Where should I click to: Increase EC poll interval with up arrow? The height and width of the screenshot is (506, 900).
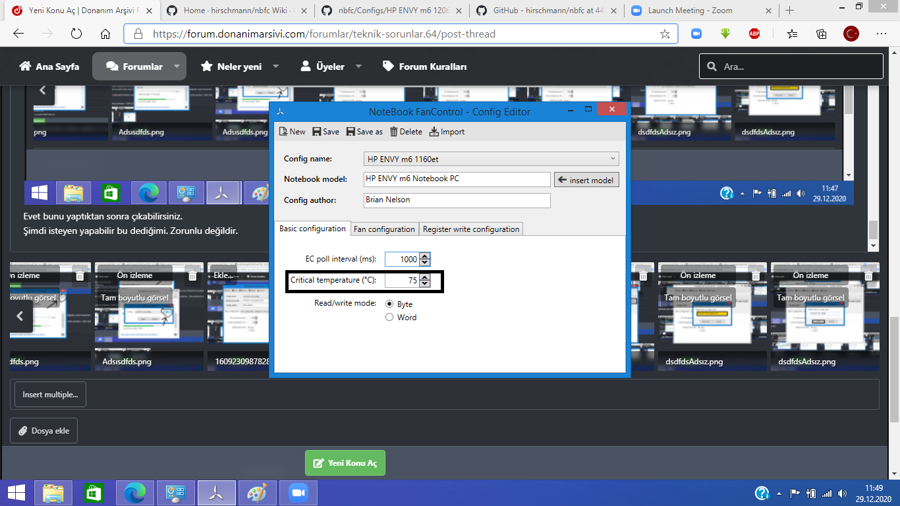tap(424, 256)
